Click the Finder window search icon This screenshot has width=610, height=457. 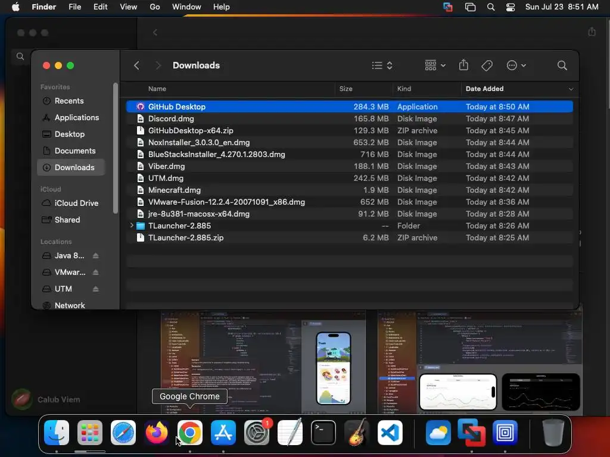click(x=562, y=65)
